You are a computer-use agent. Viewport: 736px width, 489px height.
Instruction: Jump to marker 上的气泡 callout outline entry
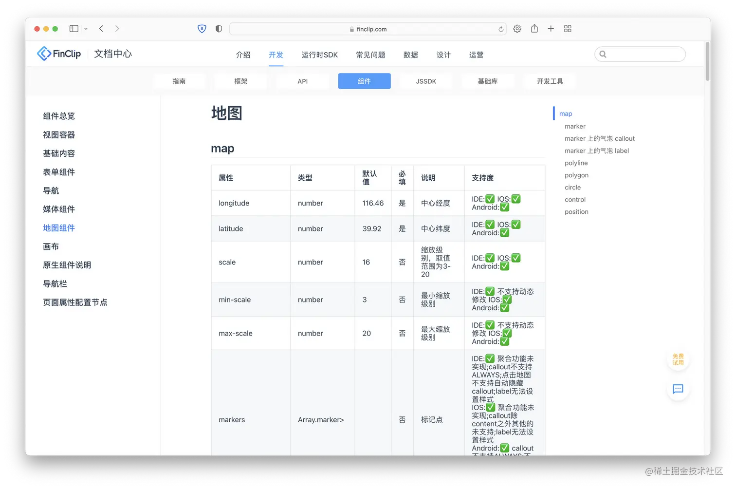click(x=600, y=138)
